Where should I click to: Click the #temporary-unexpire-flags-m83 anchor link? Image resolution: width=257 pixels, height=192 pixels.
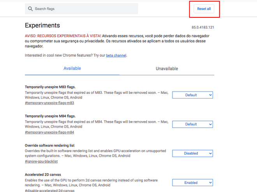tap(49, 103)
